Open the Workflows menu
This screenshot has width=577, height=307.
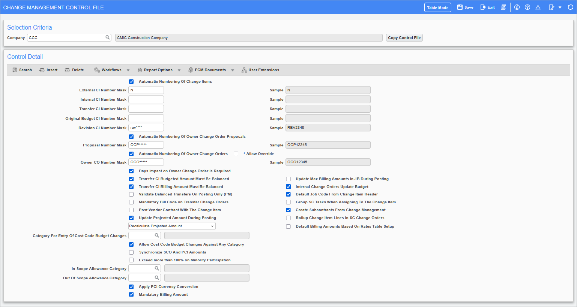[x=111, y=70]
